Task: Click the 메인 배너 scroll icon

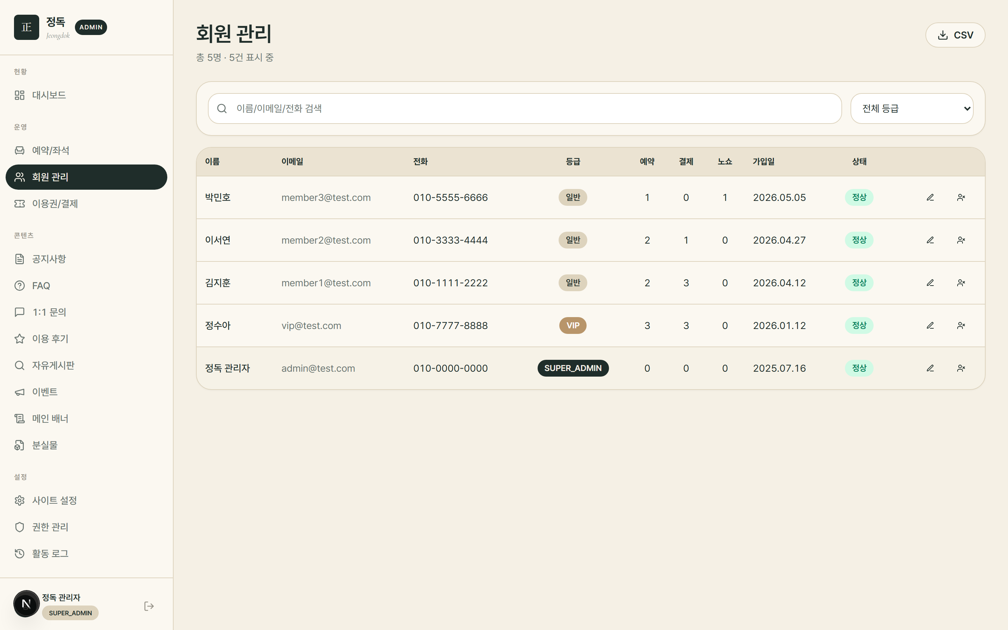Action: pyautogui.click(x=20, y=419)
